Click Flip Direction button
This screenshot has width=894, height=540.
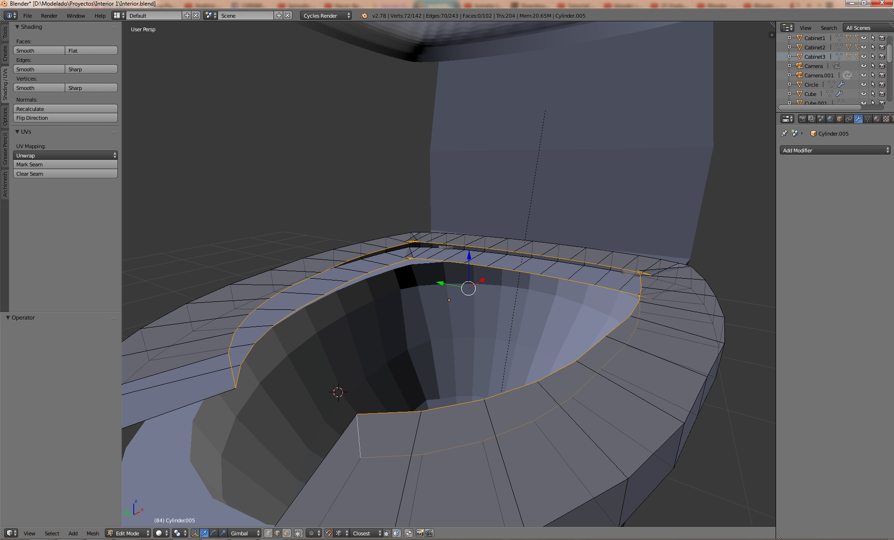[x=65, y=118]
